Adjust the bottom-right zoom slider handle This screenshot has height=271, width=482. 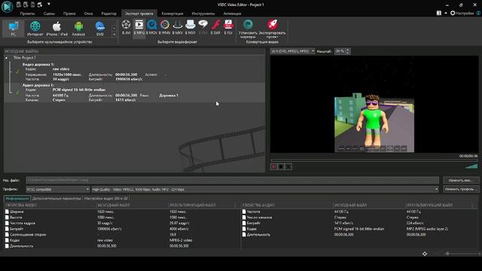pos(447,254)
